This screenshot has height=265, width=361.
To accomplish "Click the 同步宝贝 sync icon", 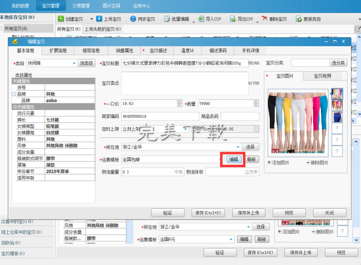I will pyautogui.click(x=133, y=19).
